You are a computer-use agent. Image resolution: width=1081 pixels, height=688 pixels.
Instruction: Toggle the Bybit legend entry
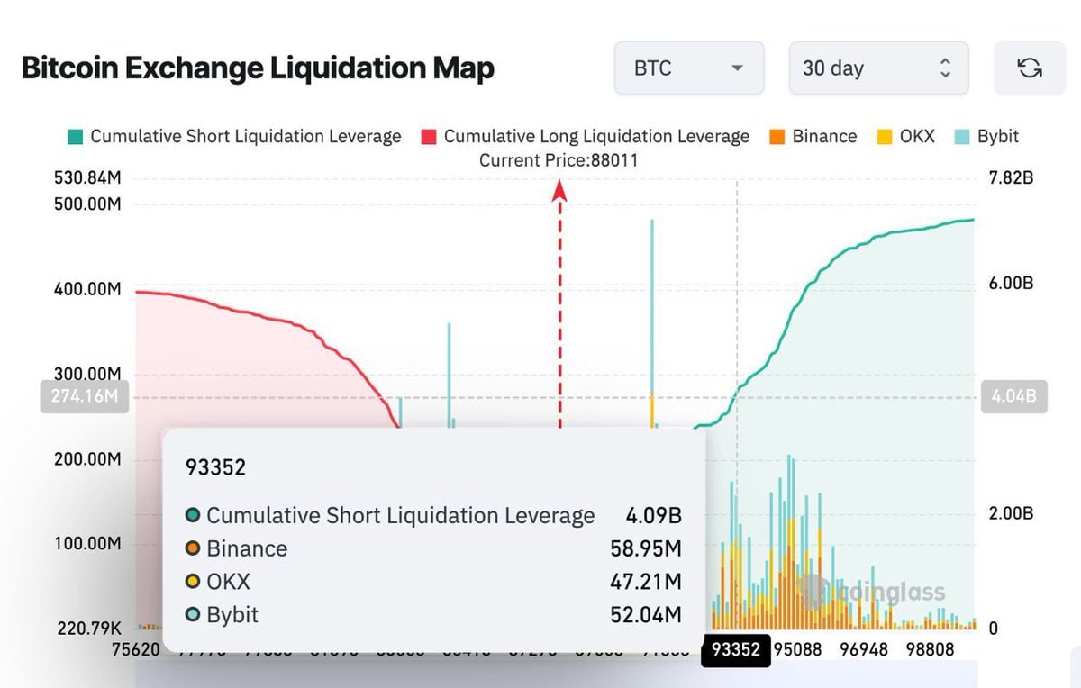997,137
